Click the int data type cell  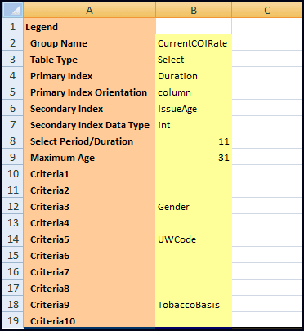194,125
